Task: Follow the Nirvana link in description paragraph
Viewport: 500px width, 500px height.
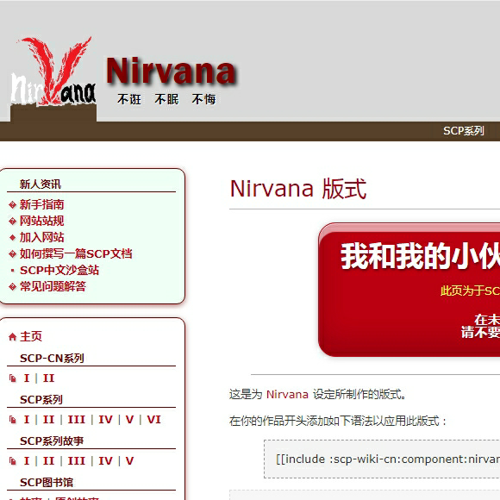Action: click(x=287, y=395)
